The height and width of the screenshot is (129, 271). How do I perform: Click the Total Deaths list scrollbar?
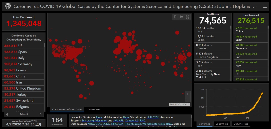tap(231, 27)
